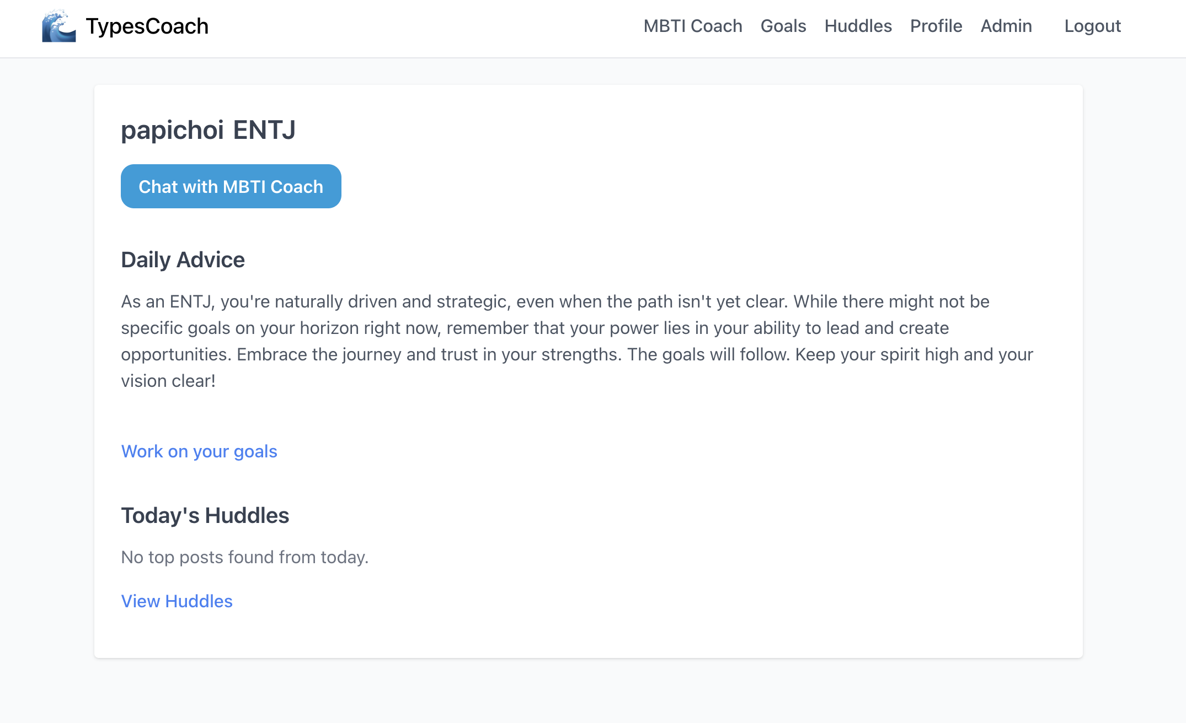Image resolution: width=1186 pixels, height=723 pixels.
Task: Click the Today's Huddles heading
Action: pyautogui.click(x=205, y=515)
